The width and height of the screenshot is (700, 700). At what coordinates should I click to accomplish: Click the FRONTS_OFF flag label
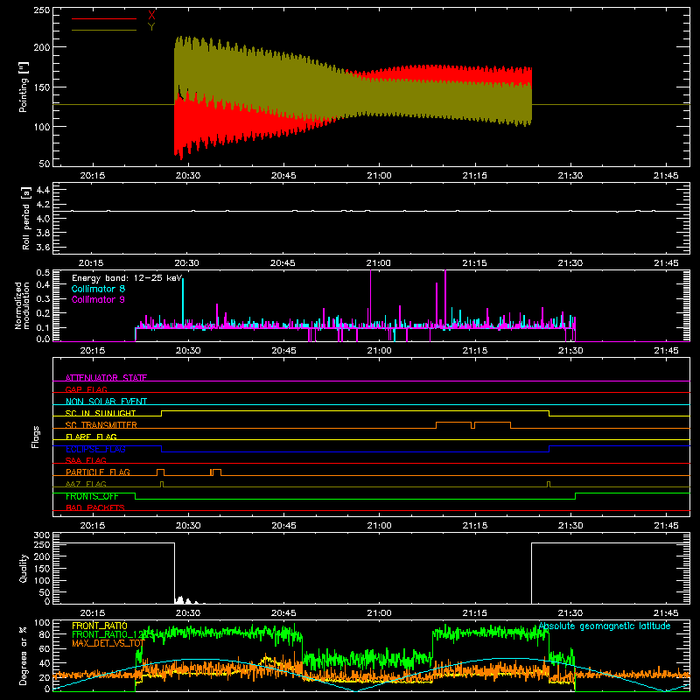[92, 496]
